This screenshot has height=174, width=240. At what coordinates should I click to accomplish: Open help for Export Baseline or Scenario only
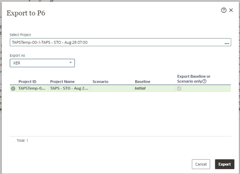click(x=204, y=81)
